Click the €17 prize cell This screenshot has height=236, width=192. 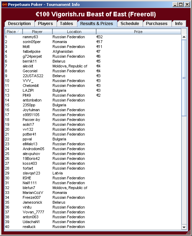pos(99,42)
